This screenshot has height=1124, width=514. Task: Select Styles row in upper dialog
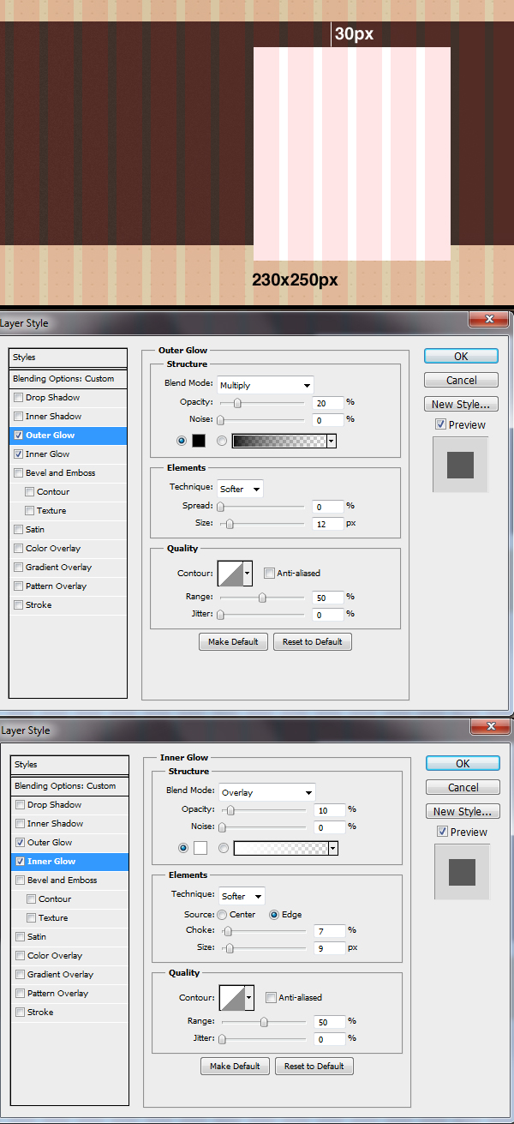coord(69,358)
